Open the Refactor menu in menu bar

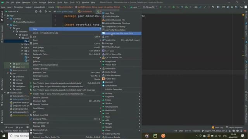click(x=52, y=3)
